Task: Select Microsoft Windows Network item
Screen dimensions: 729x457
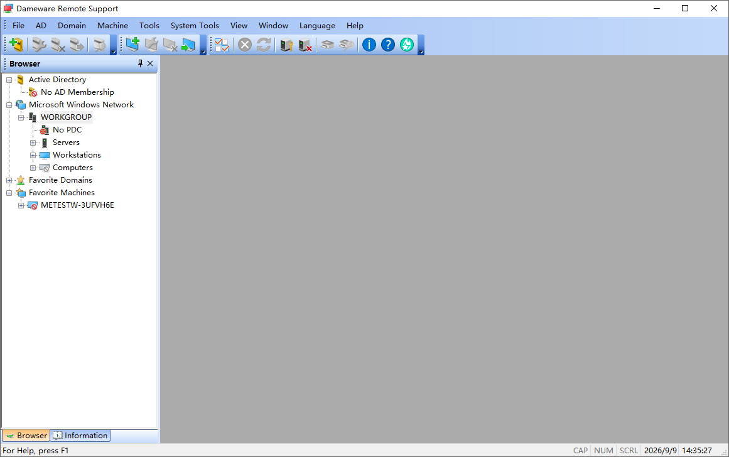Action: pos(82,105)
